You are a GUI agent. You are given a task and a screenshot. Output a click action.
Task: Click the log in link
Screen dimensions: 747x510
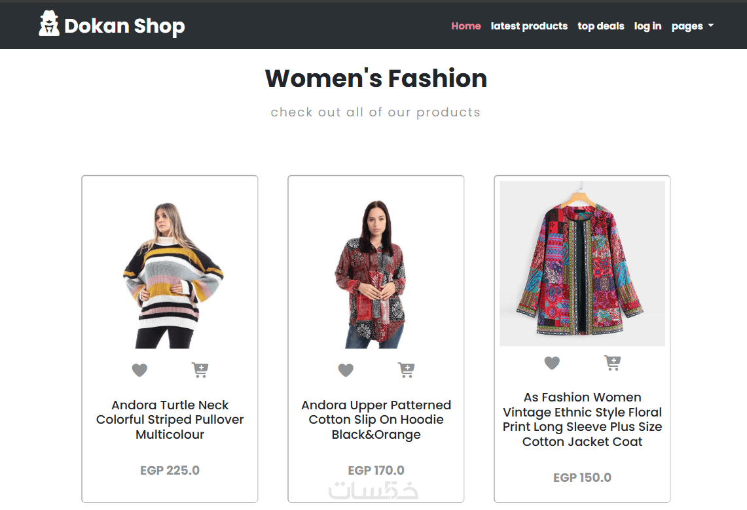pos(647,26)
